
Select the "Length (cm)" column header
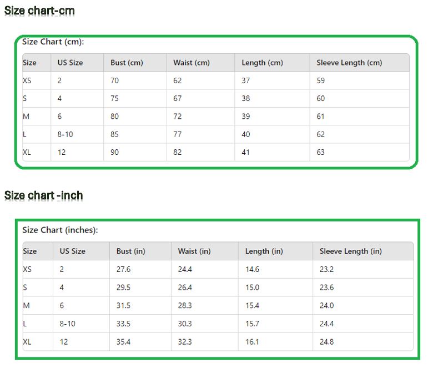pos(262,63)
